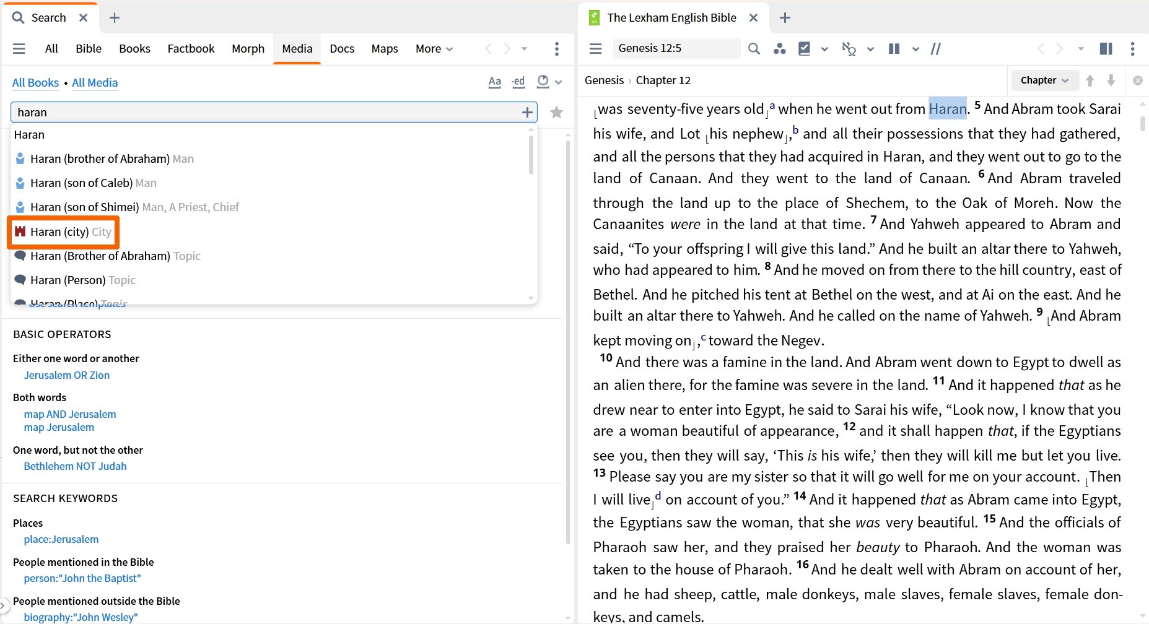Open the search panel hamburger menu icon
Viewport: 1149px width, 624px height.
pos(19,48)
